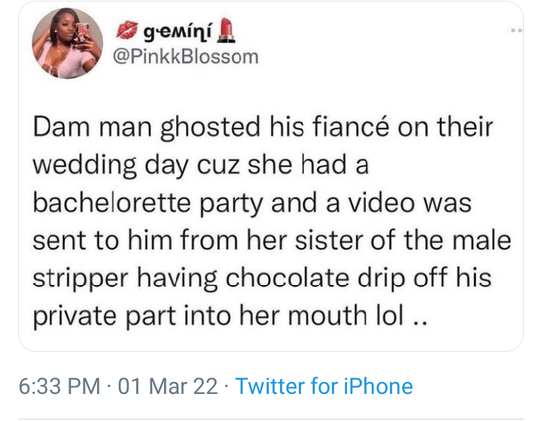Click the phrase "private part" in the tweet
The image size is (542, 421).
(96, 314)
